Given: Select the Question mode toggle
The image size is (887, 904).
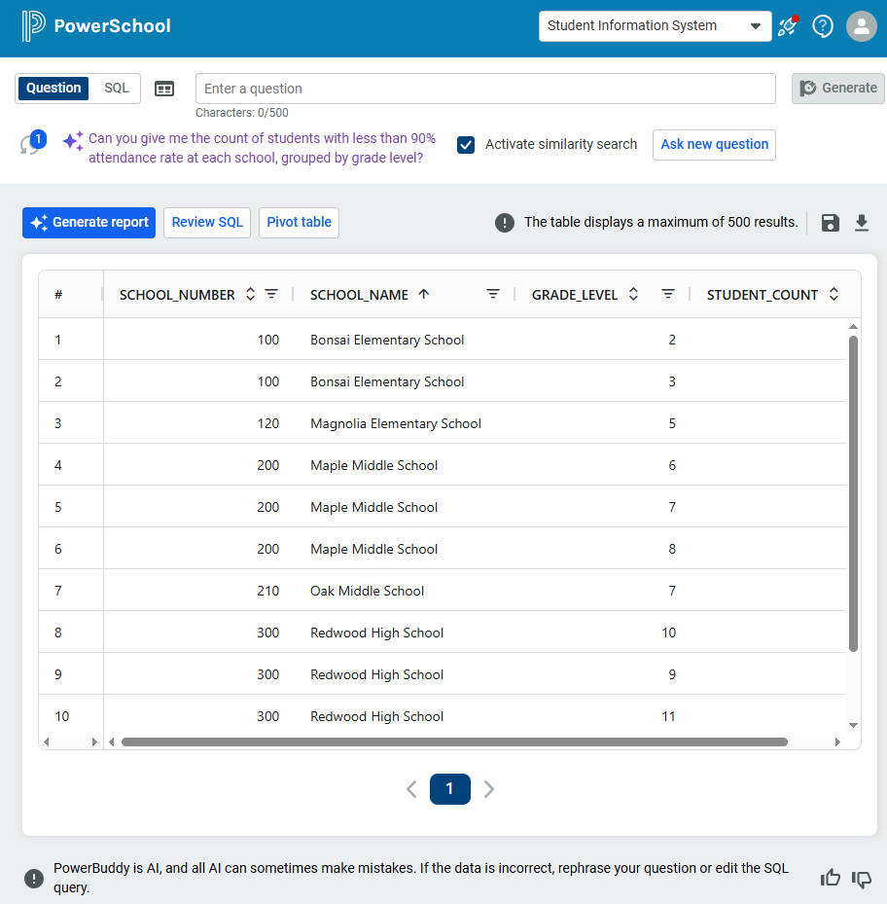Looking at the screenshot, I should click(53, 89).
